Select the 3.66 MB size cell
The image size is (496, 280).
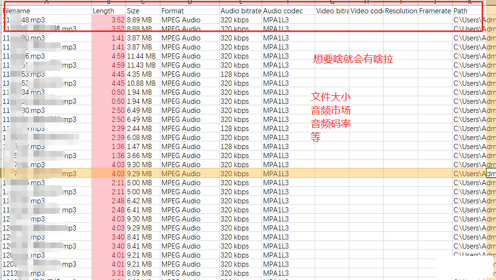[143, 156]
